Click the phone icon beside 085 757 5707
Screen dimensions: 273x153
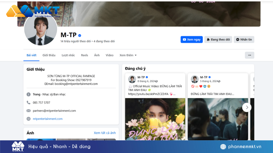click(x=29, y=103)
